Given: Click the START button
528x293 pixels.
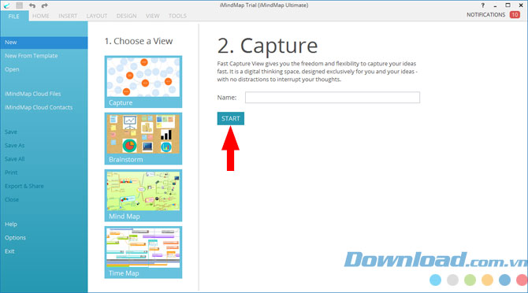Looking at the screenshot, I should click(231, 118).
